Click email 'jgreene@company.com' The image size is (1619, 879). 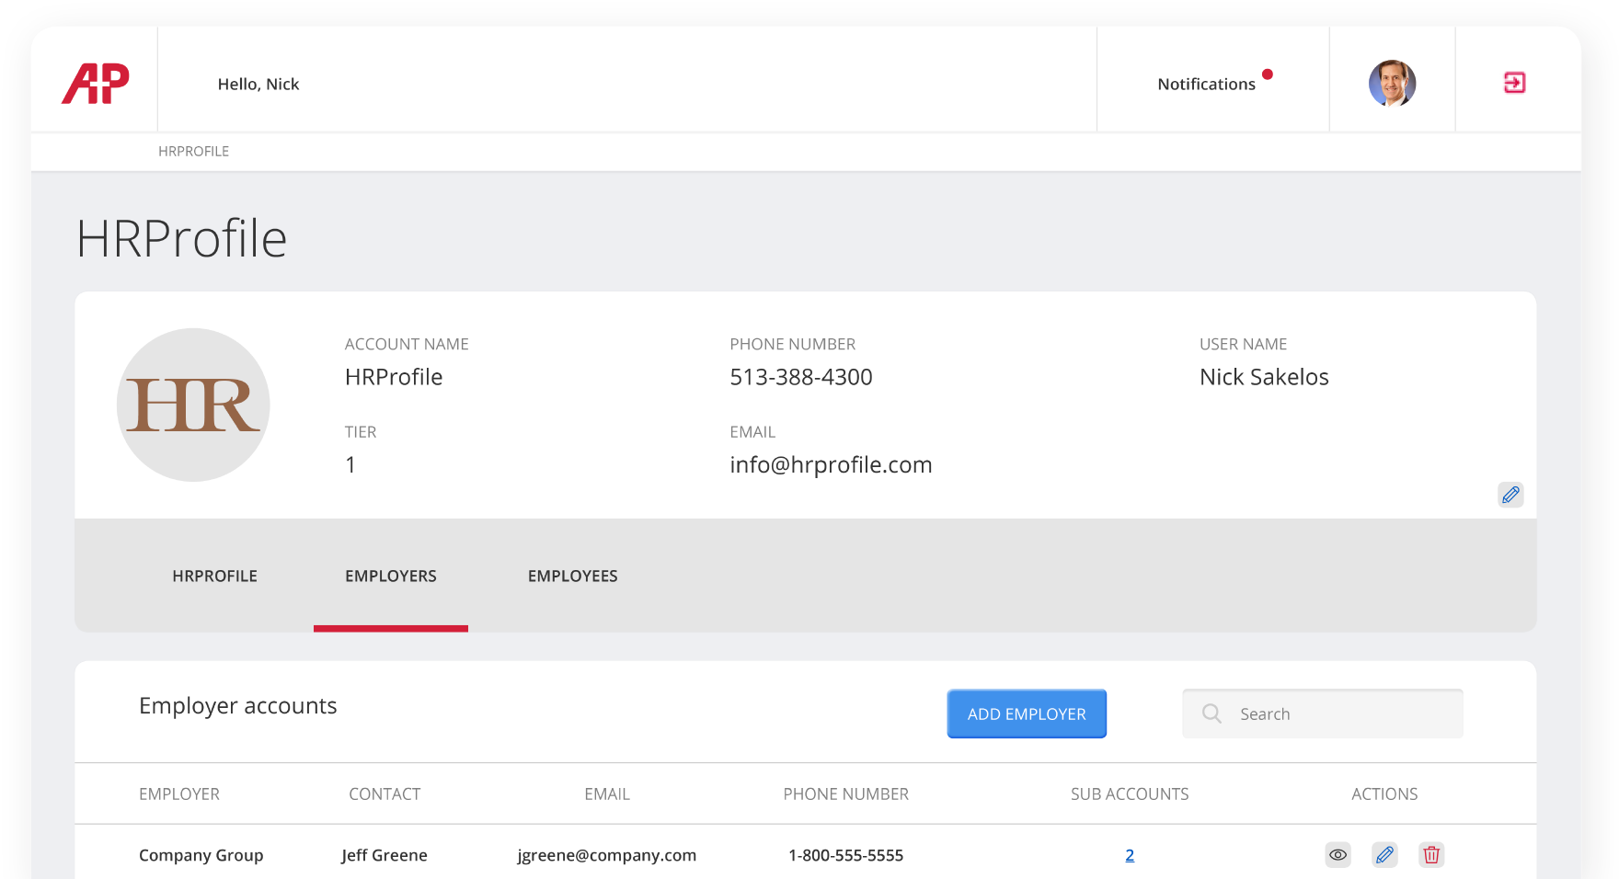pos(607,855)
